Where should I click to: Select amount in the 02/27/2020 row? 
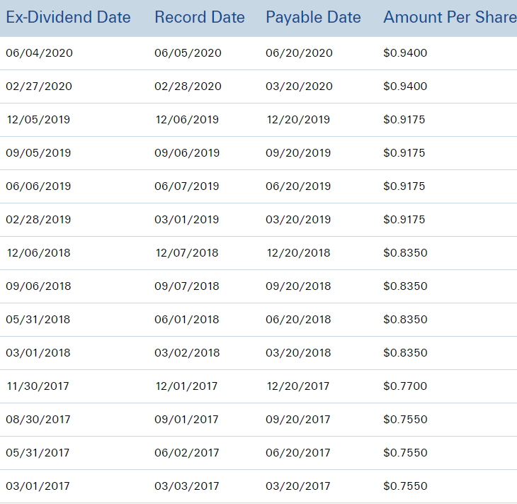(405, 86)
